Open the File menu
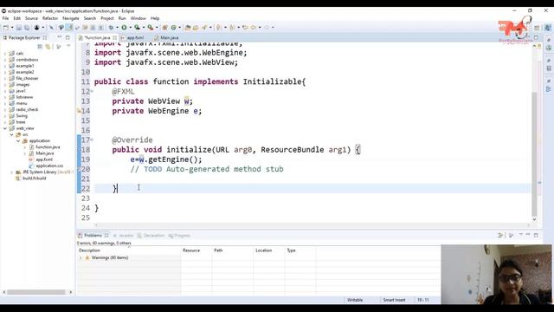Image resolution: width=554 pixels, height=312 pixels. click(x=6, y=18)
